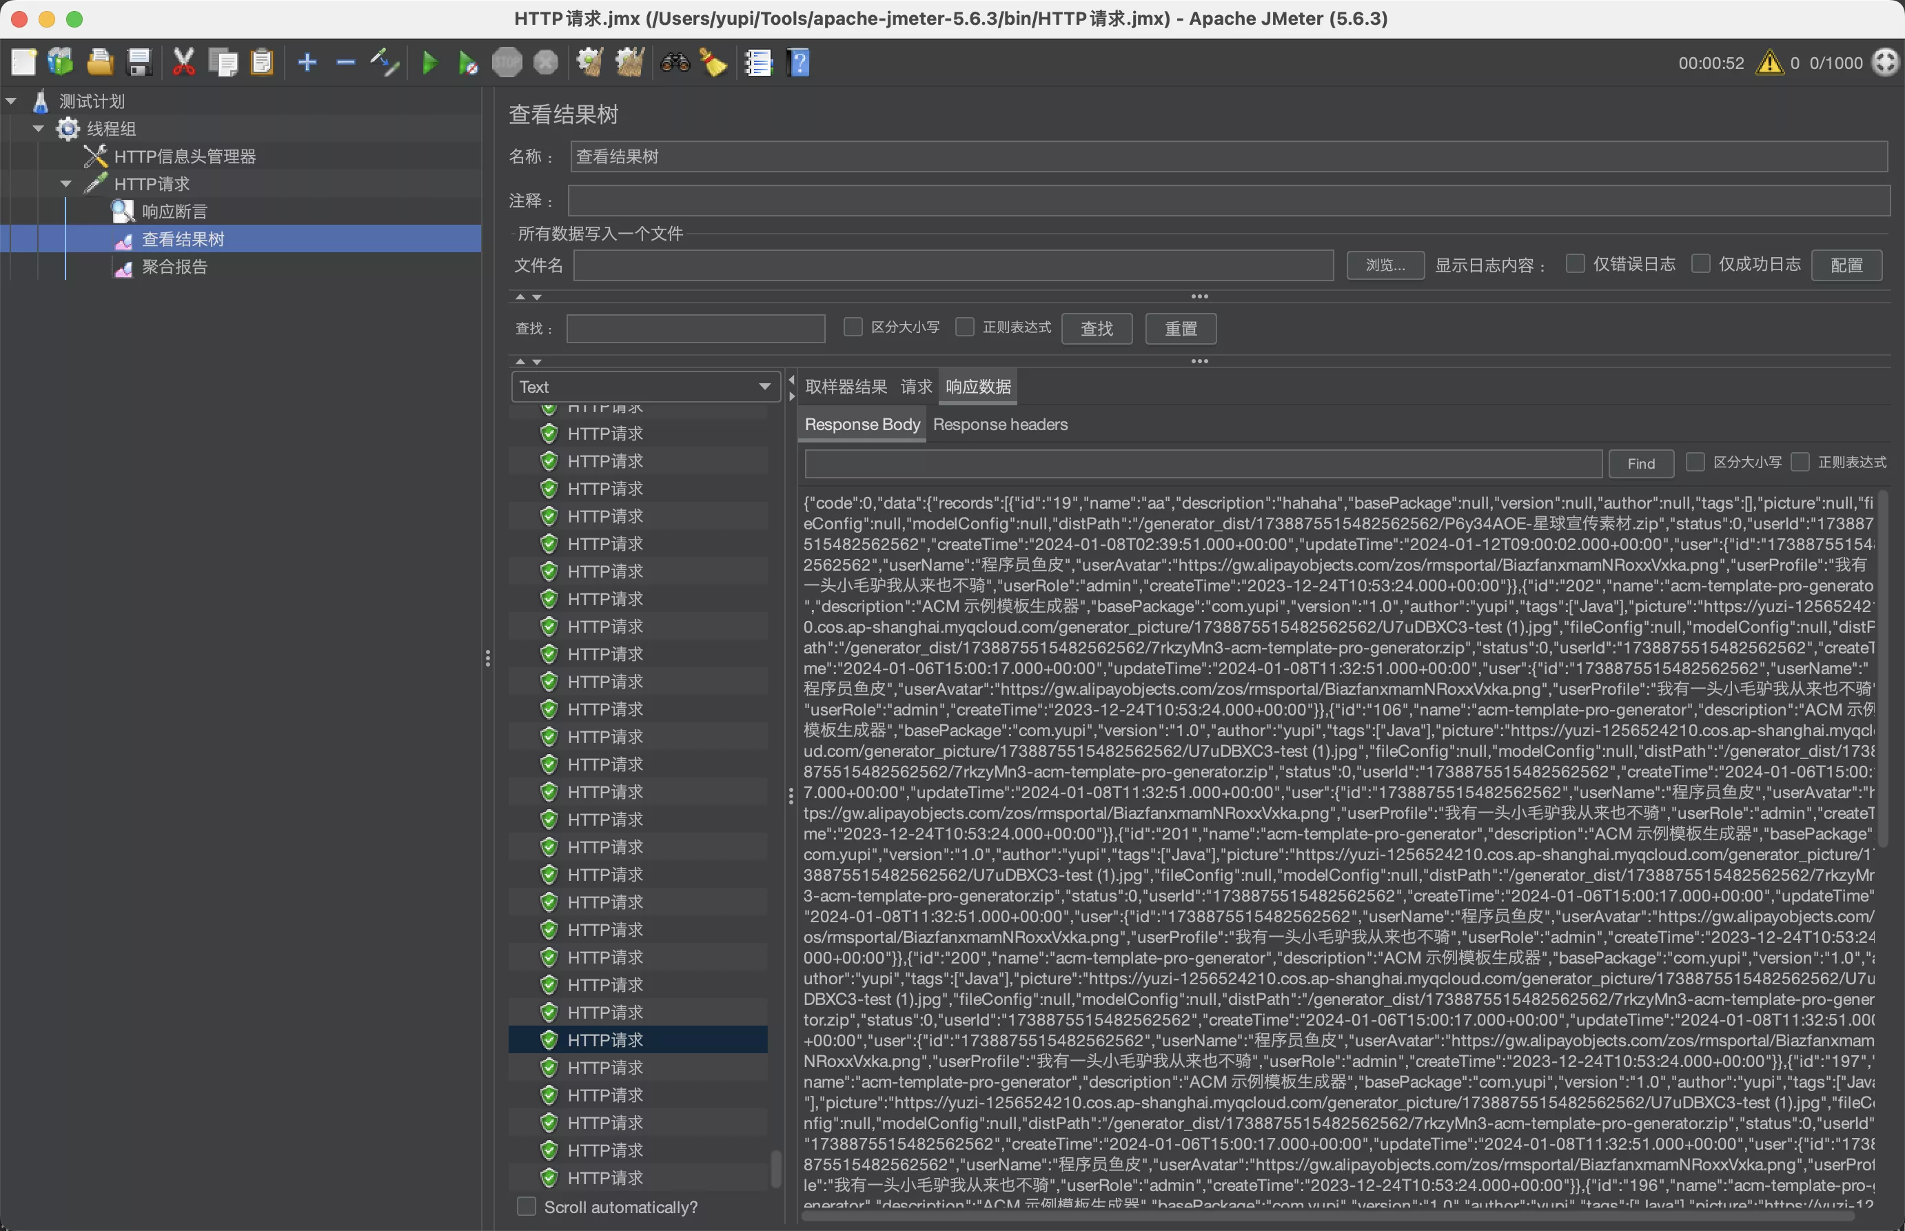
Task: Select Response headers tab
Action: coord(999,425)
